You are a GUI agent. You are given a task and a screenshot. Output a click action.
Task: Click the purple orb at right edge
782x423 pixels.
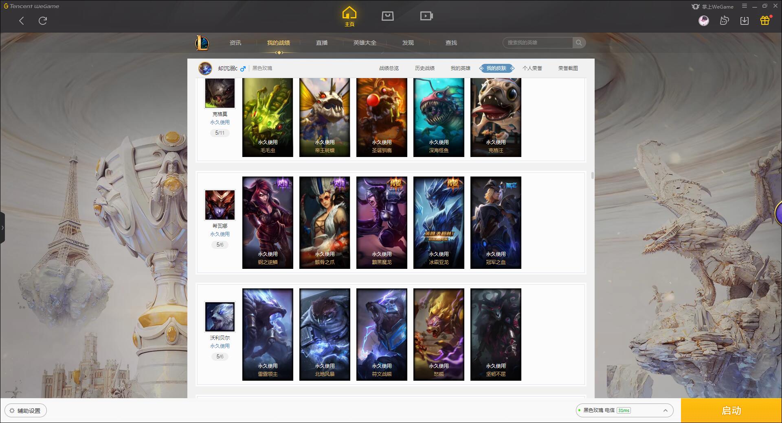pyautogui.click(x=778, y=213)
